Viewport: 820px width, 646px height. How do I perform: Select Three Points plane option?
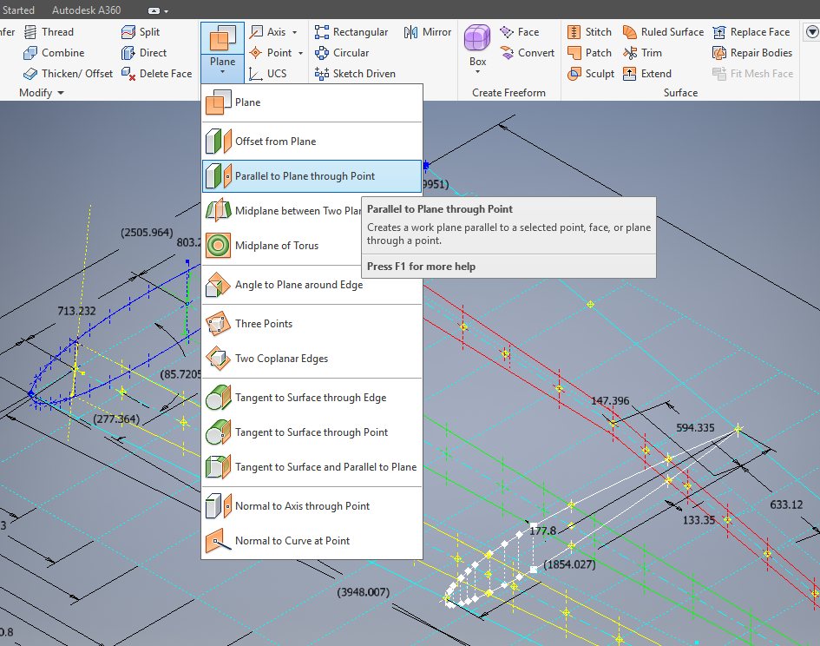[263, 324]
